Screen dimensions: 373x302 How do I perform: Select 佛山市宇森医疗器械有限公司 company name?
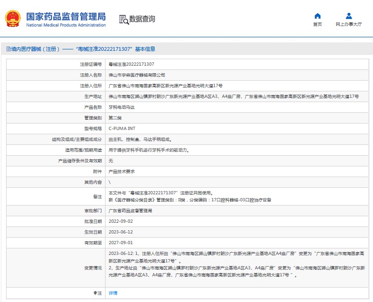(137, 75)
